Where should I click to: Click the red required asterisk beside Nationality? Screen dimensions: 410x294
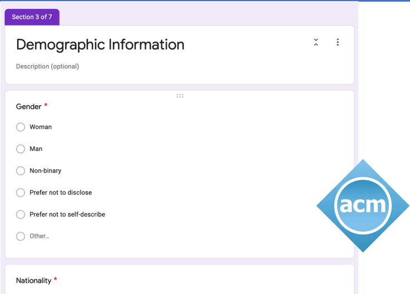pos(56,280)
